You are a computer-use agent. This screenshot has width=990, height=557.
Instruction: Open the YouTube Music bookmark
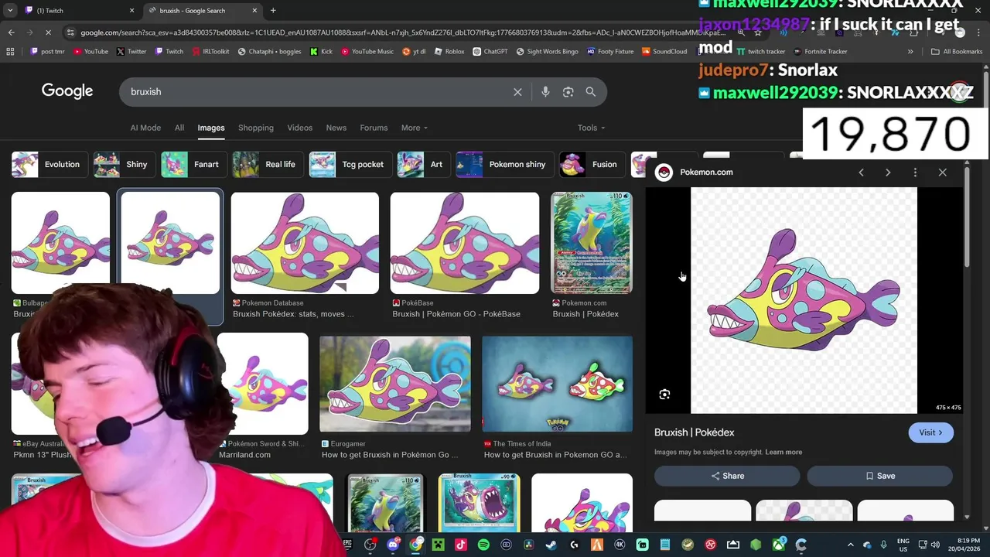tap(367, 52)
